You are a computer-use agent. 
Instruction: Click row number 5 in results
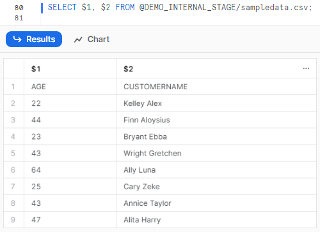tap(13, 153)
